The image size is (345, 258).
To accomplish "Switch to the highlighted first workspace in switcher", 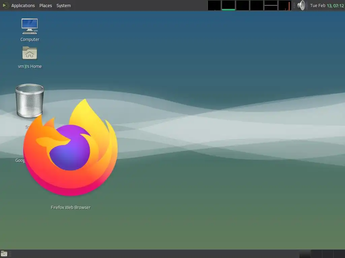I will (x=305, y=254).
